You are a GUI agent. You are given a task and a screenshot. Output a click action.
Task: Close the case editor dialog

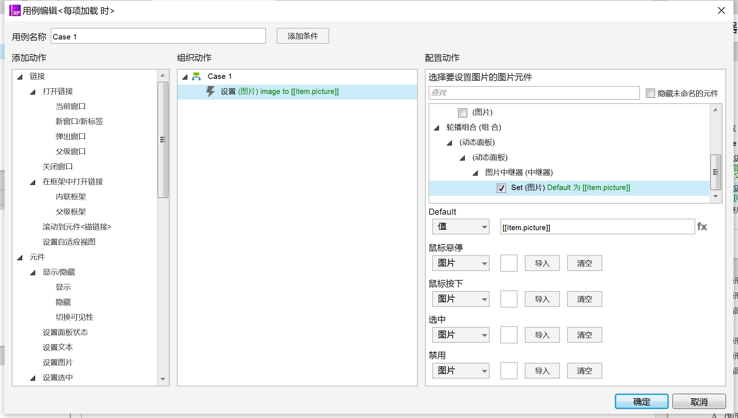721,10
